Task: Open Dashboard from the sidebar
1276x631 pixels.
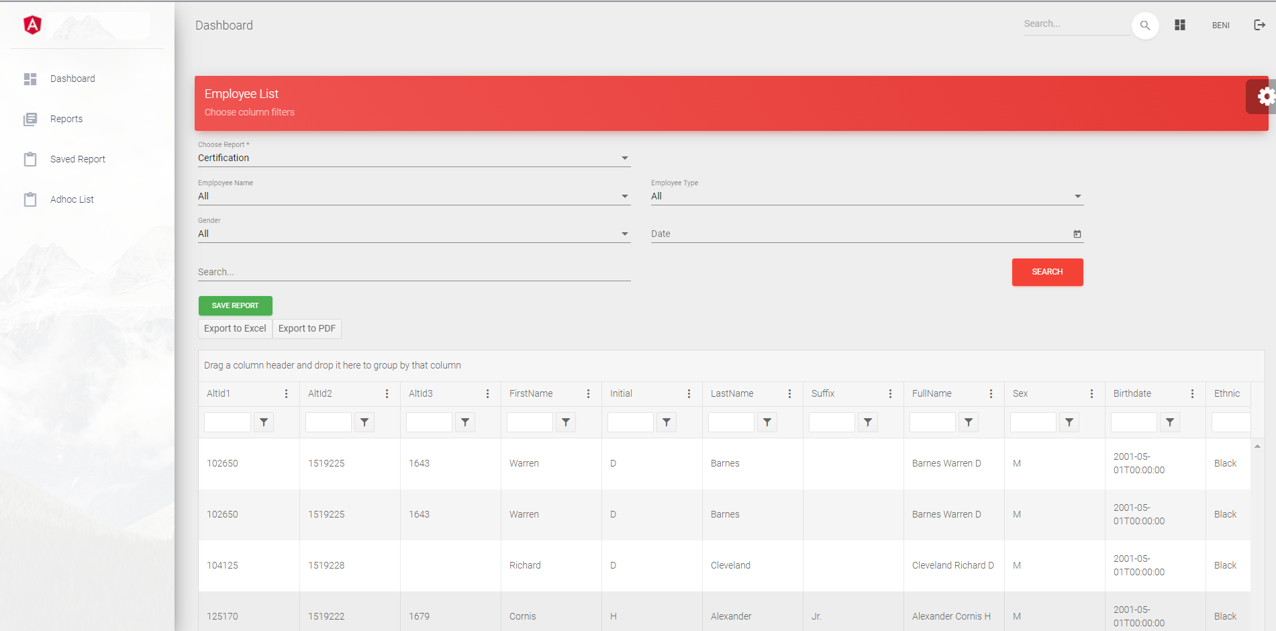Action: click(72, 79)
